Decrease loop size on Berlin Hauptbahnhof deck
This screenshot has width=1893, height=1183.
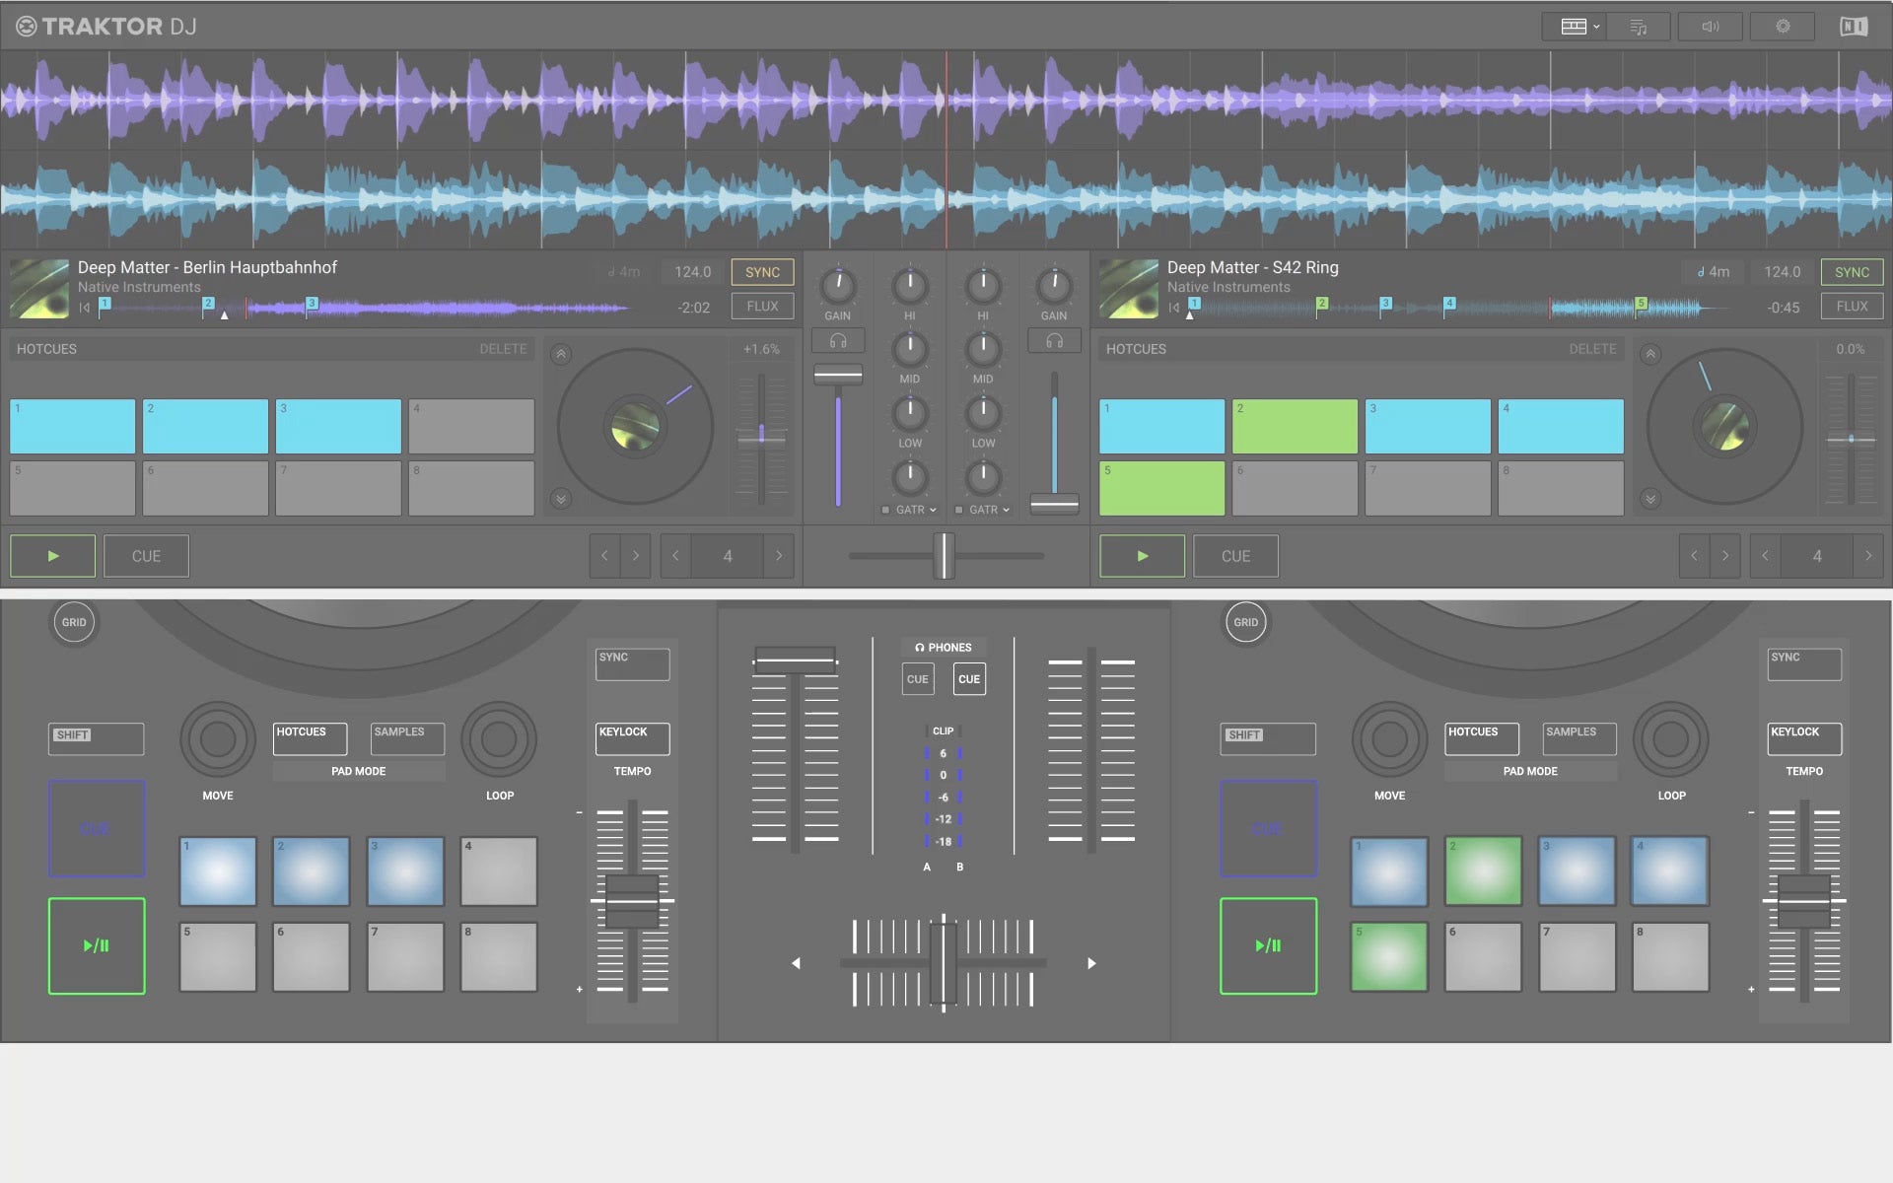[675, 556]
